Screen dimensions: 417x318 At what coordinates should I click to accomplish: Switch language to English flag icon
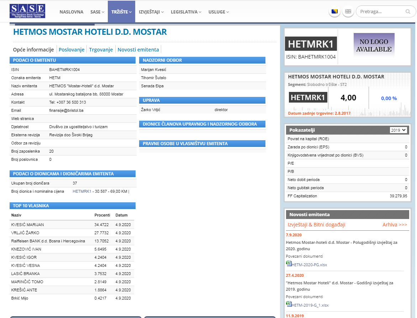[348, 11]
